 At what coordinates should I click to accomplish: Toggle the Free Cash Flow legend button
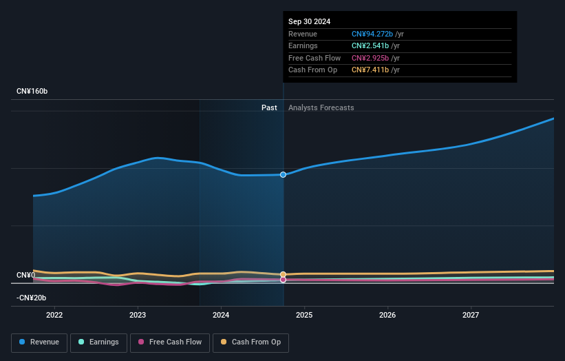(170, 342)
